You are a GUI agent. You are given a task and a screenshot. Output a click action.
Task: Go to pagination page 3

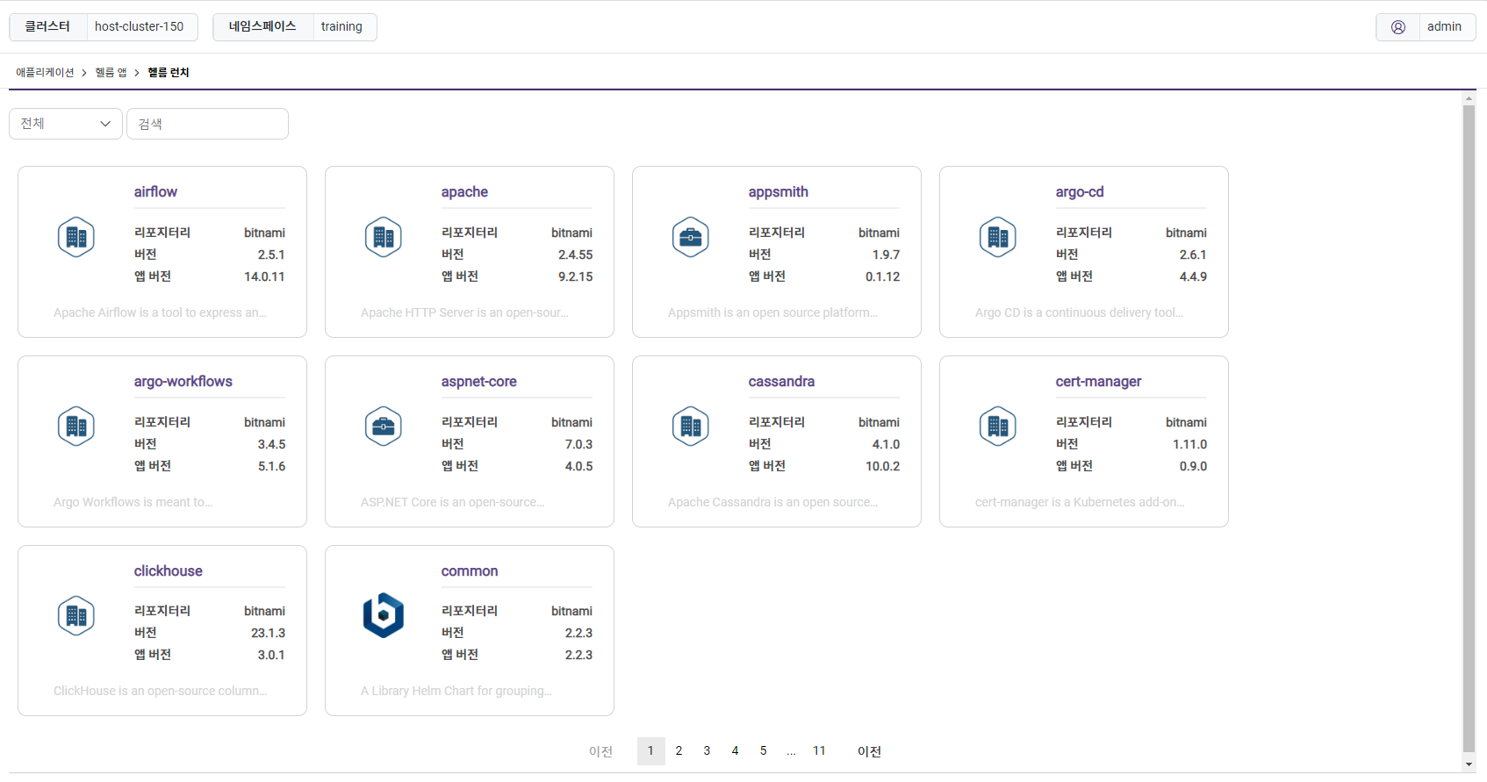pos(707,750)
